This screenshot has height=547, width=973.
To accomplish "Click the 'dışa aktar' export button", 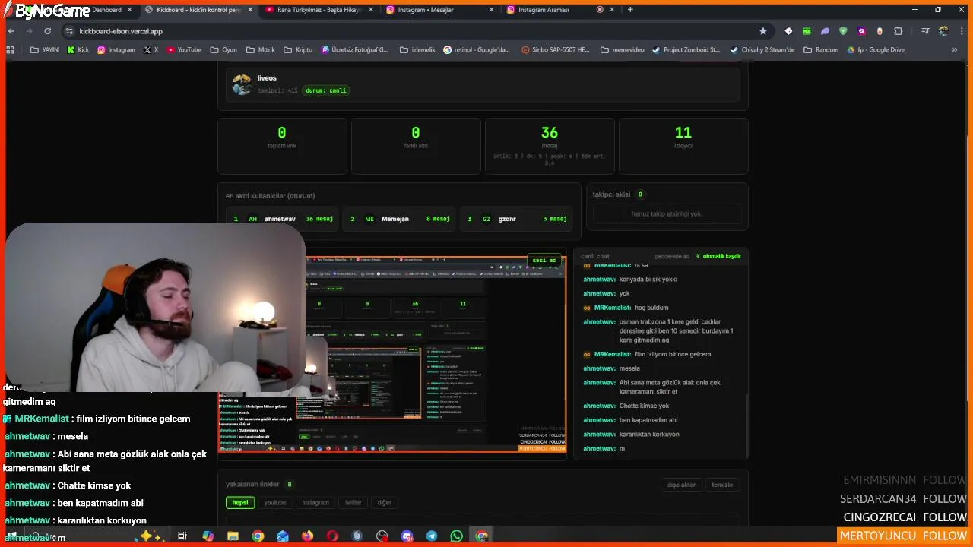I will pyautogui.click(x=682, y=485).
